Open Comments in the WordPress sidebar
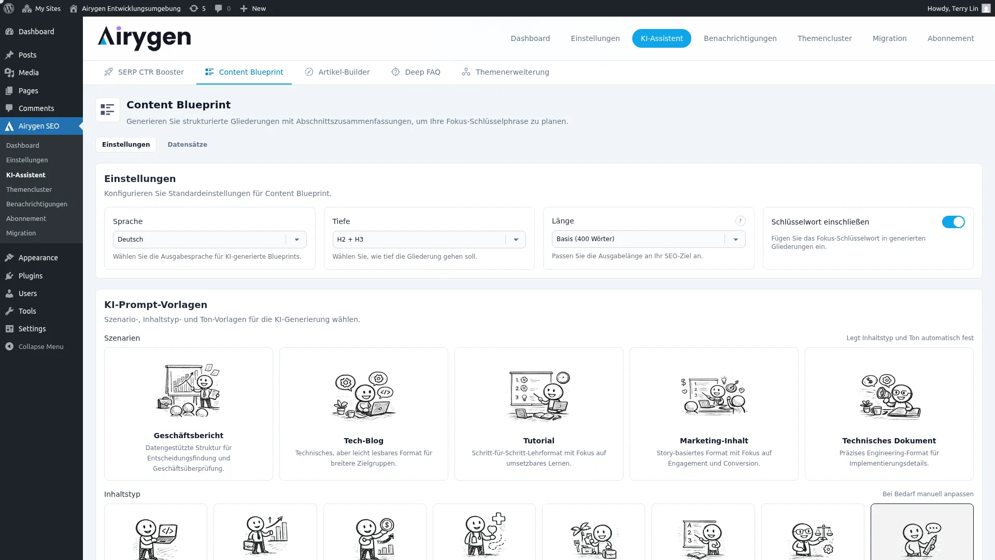This screenshot has height=560, width=995. pos(41,108)
